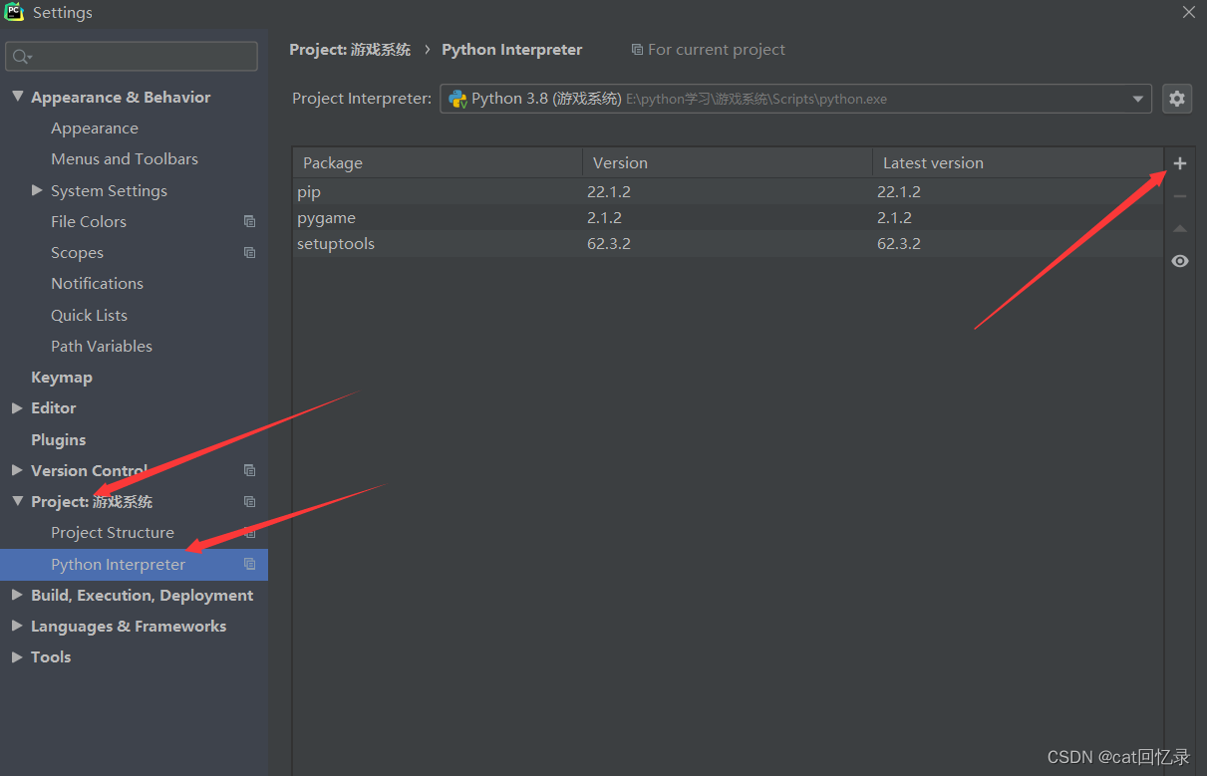Click the project-level icon beside File Colors
Viewport: 1207px width, 776px height.
pyautogui.click(x=249, y=221)
